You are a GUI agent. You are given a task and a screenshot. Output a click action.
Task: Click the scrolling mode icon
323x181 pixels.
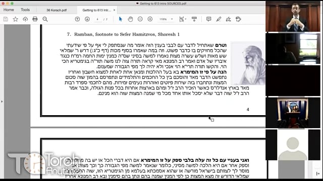coord(194,19)
